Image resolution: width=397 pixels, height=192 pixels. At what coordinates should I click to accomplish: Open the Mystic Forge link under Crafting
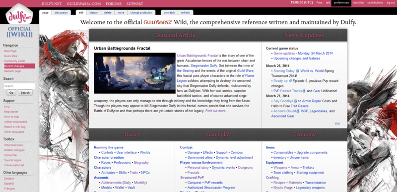283,188
